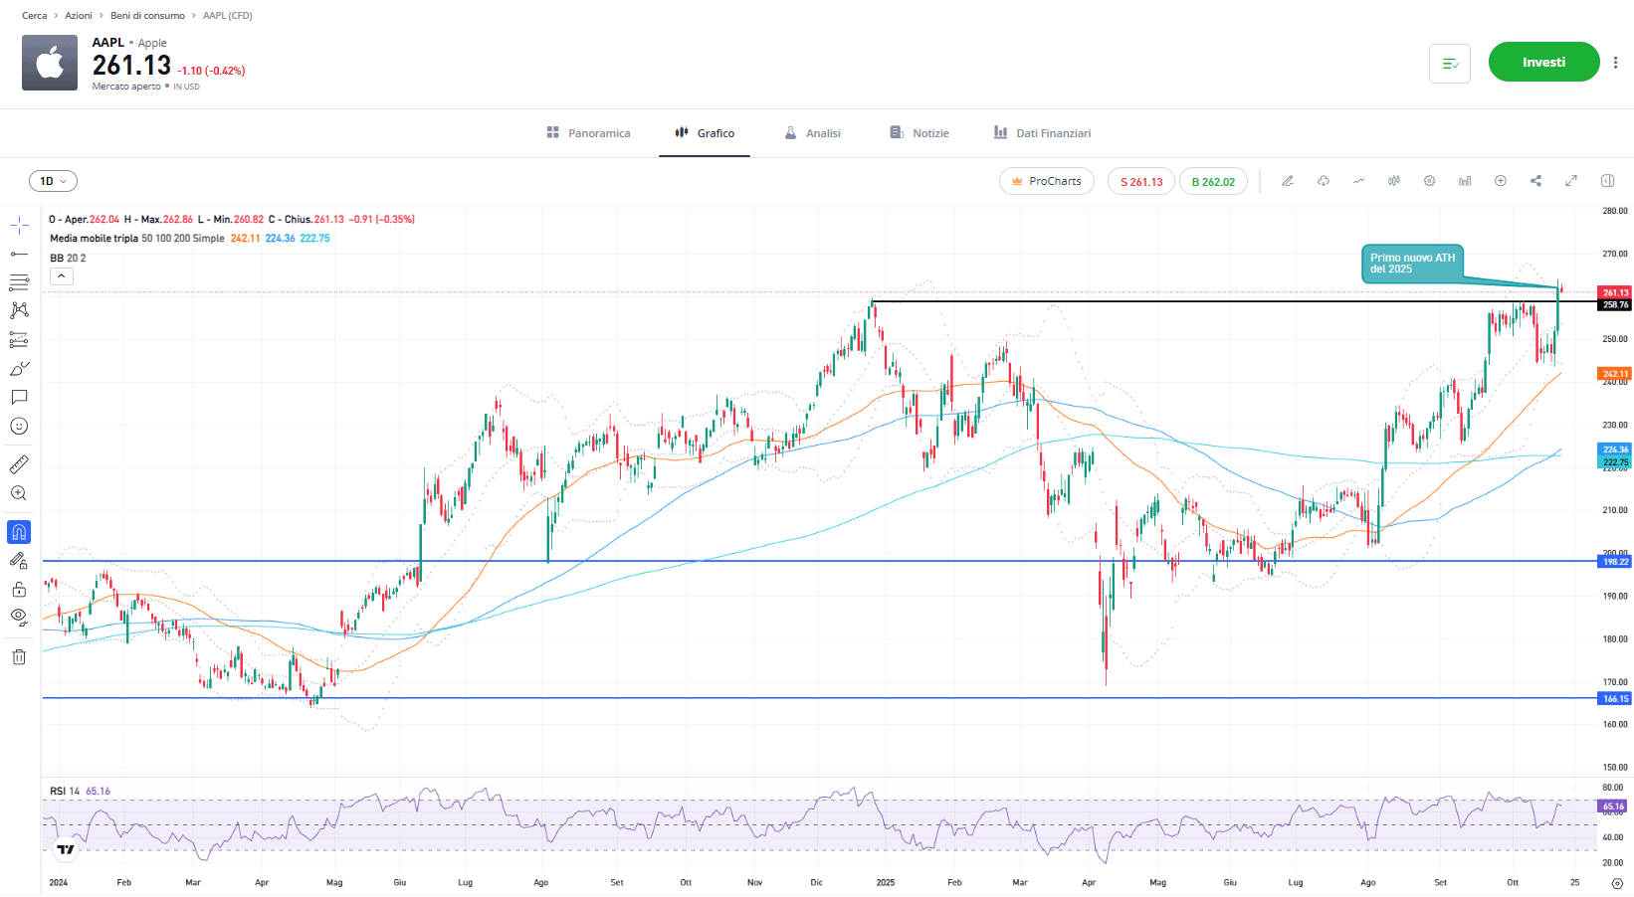Click the Beni di consumo breadcrumb
This screenshot has height=897, width=1634.
[147, 16]
